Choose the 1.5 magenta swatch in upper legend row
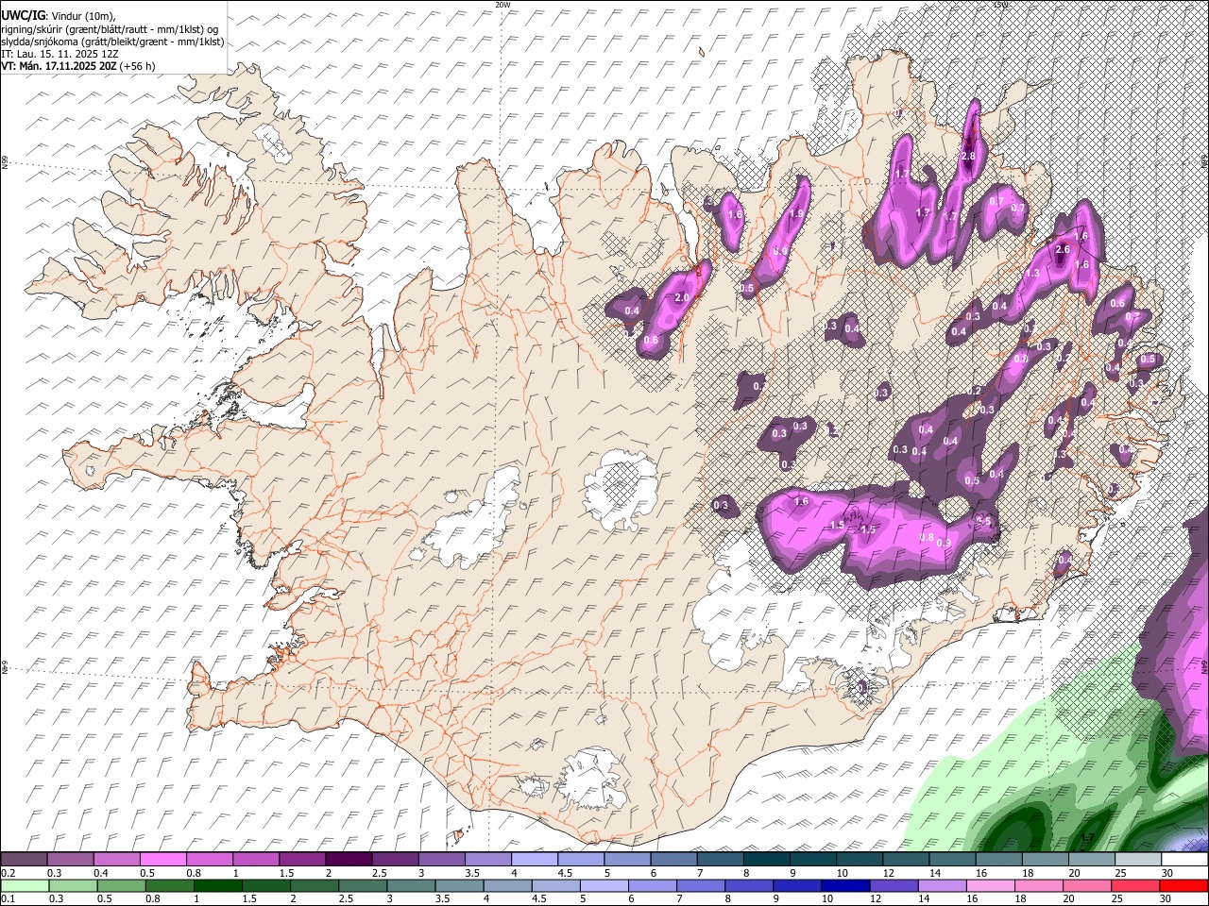 pos(301,860)
